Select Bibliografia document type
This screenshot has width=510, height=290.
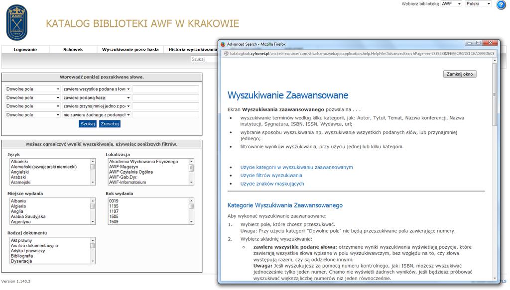coord(22,256)
